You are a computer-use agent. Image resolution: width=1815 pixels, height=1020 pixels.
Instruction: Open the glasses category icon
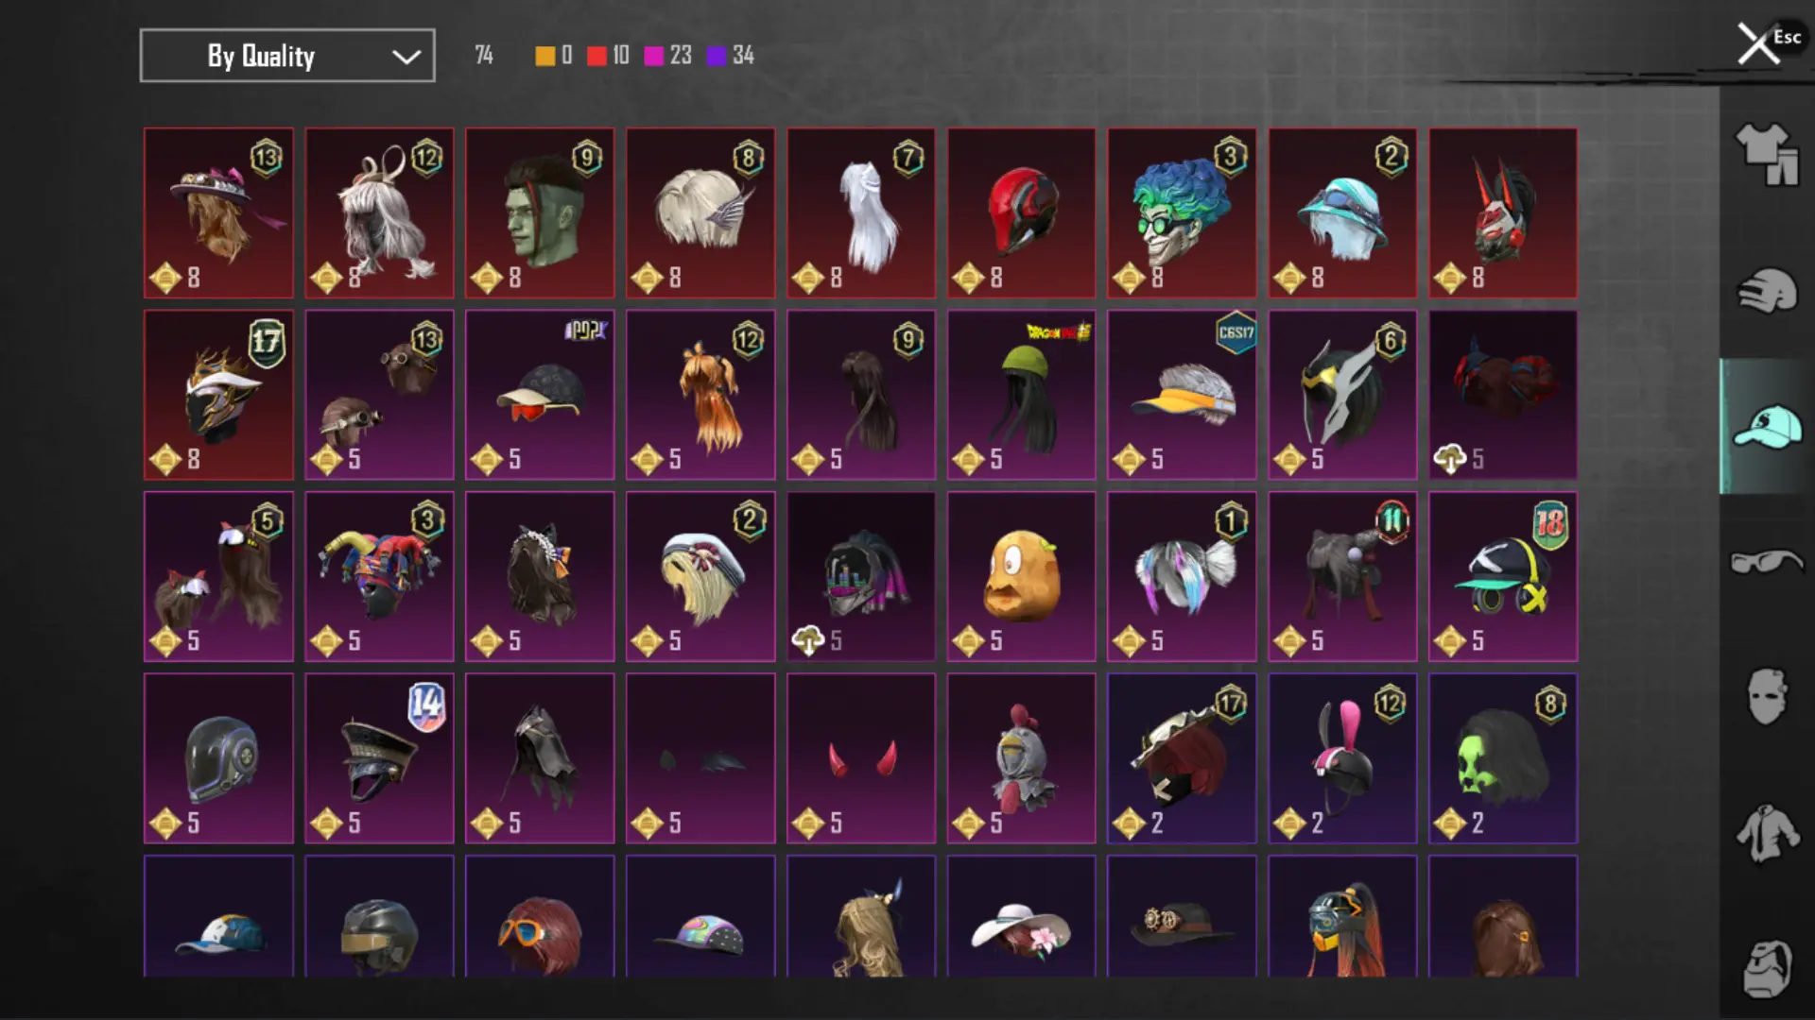point(1766,563)
